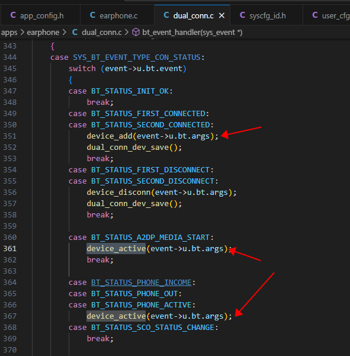Viewport: 350px width, 356px height.
Task: Click the break statement on line 353
Action: pyautogui.click(x=100, y=159)
